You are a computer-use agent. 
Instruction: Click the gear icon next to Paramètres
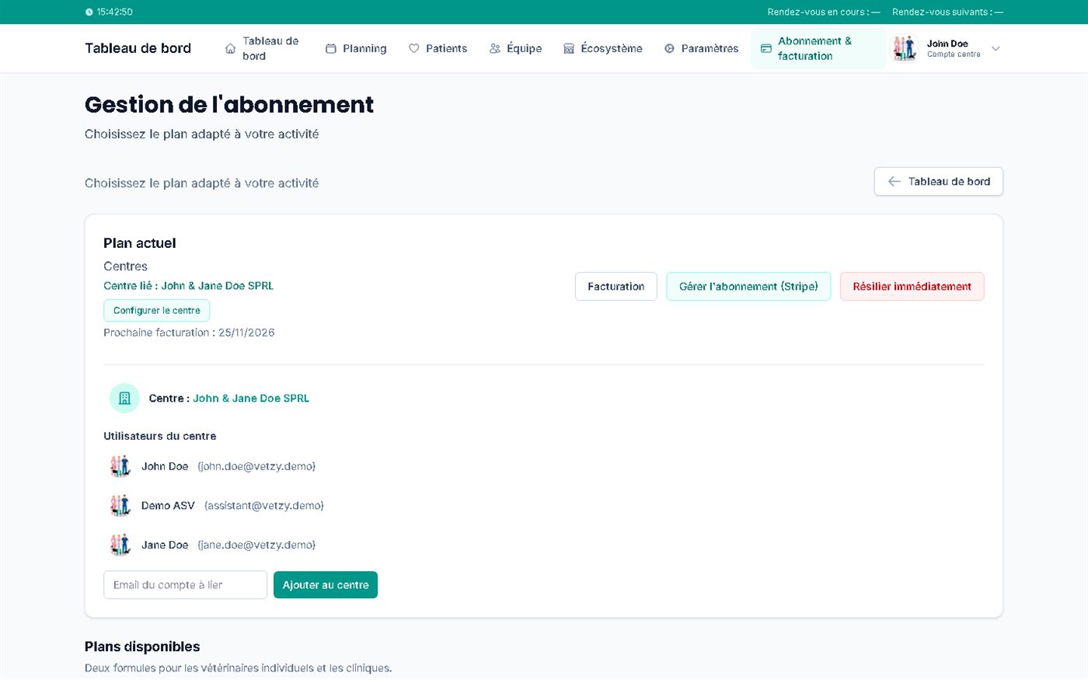point(670,48)
